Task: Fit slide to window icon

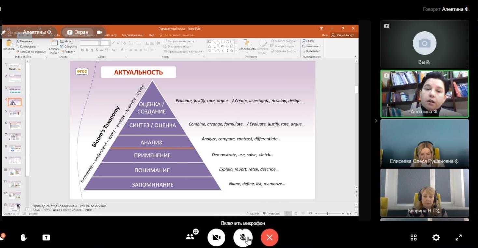Action: [356, 214]
